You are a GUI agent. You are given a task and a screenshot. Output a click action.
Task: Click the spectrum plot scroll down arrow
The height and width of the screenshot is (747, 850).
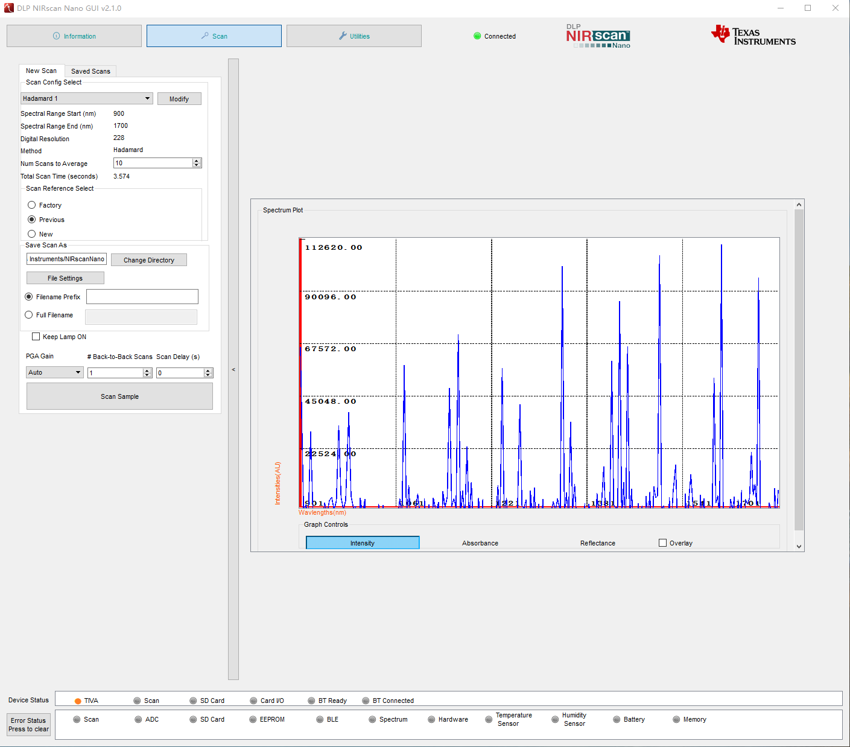coord(799,547)
